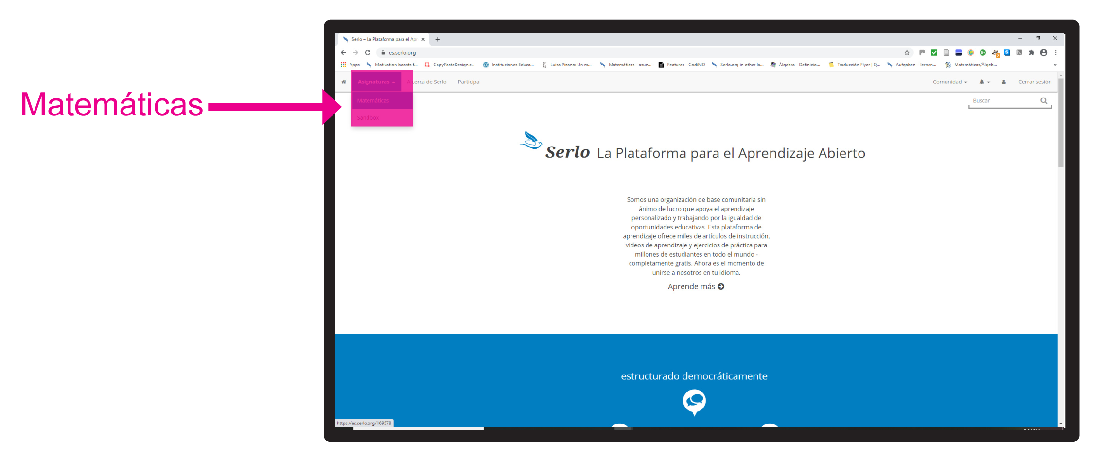The width and height of the screenshot is (1104, 457).
Task: Open the Asignaturas dropdown menu
Action: [x=376, y=82]
